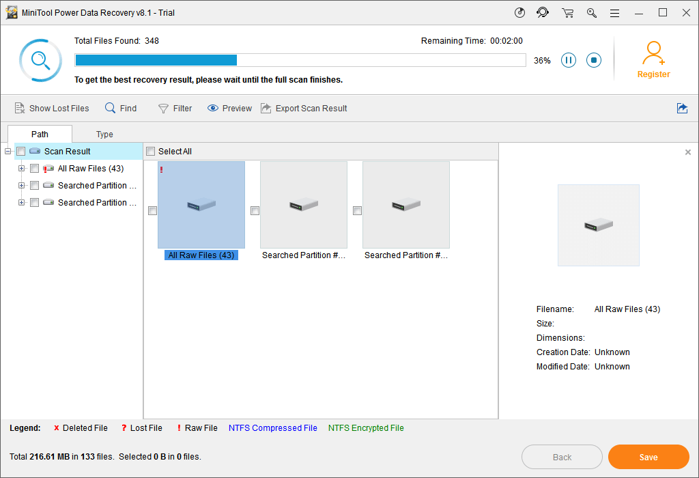This screenshot has width=699, height=478.
Task: Click first Searched Partition drive icon in tree
Action: 48,185
